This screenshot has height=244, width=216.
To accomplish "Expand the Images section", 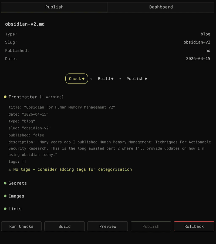I will (16, 196).
